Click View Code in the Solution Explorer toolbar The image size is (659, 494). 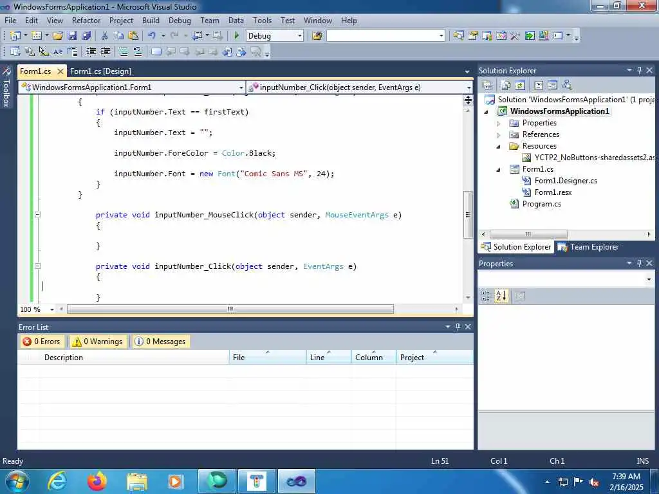pyautogui.click(x=539, y=86)
